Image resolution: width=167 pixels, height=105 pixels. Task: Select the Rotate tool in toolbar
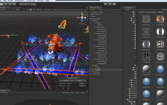tap(10, 4)
